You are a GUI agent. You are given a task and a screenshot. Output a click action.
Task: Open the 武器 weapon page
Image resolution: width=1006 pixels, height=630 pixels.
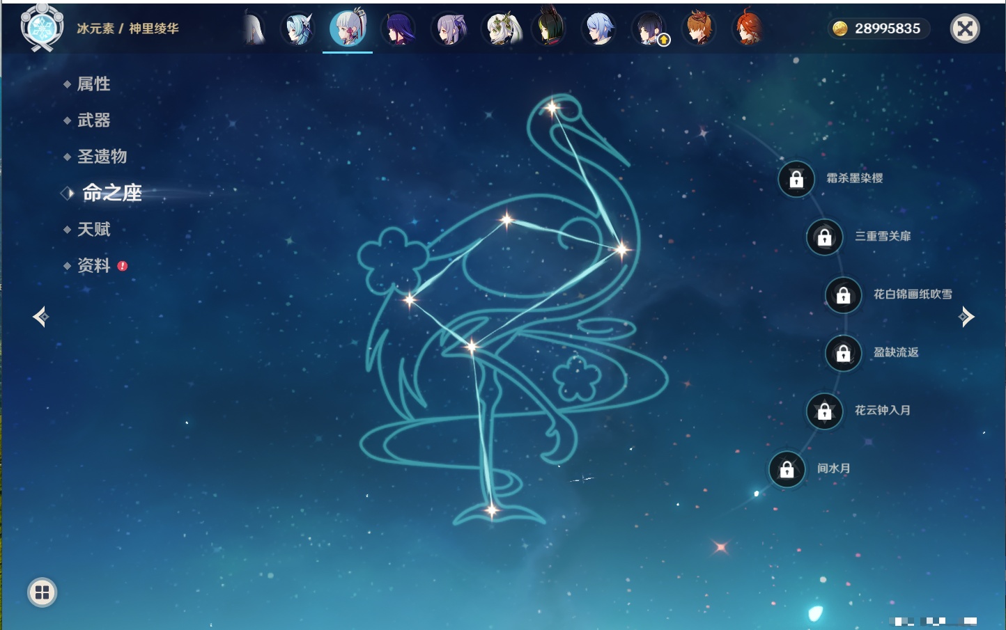pyautogui.click(x=93, y=120)
